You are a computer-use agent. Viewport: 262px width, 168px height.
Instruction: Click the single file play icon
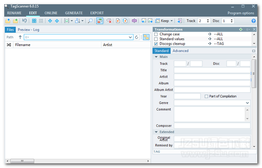[118, 21]
